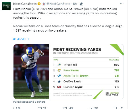Open the three-dot more options menu
Screen dimensions: 129x109
tap(122, 4)
